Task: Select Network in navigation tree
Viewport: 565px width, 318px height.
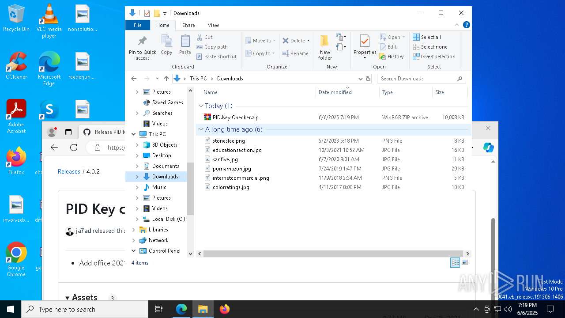Action: click(158, 240)
